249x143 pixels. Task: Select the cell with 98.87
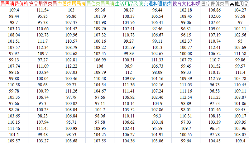[x=129, y=10]
